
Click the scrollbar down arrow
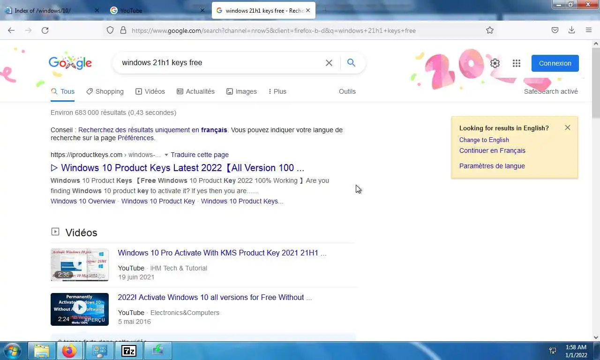point(596,337)
